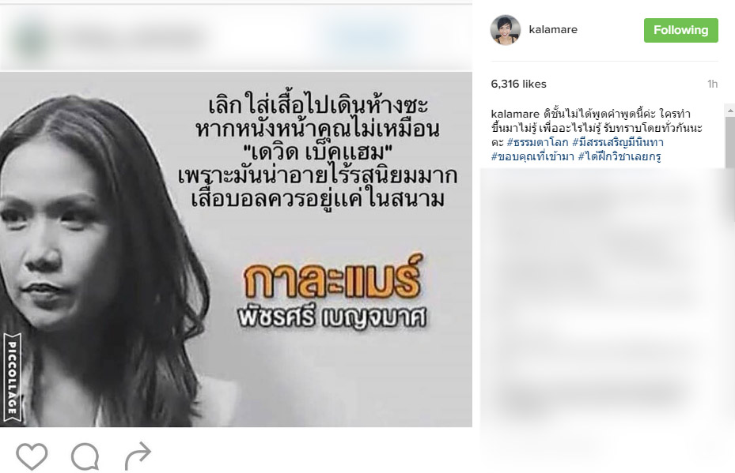
Task: View the 6,316 likes list
Action: coord(518,84)
